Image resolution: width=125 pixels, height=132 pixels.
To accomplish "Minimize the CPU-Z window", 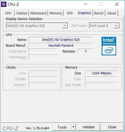I will coord(86,4).
